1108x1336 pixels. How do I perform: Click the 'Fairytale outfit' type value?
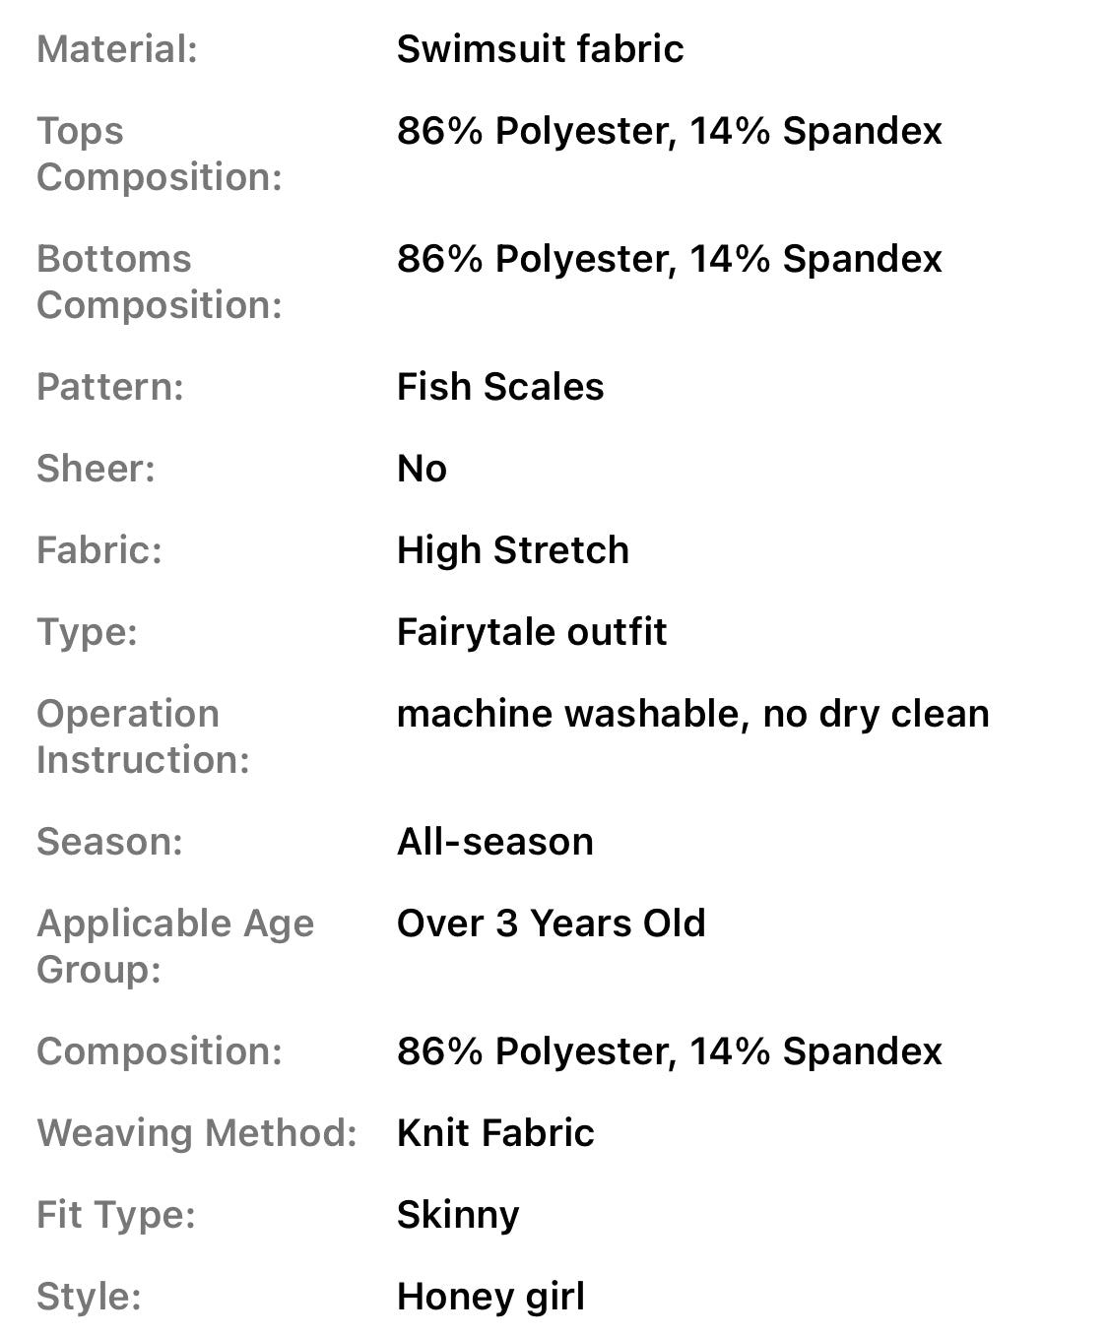point(532,632)
